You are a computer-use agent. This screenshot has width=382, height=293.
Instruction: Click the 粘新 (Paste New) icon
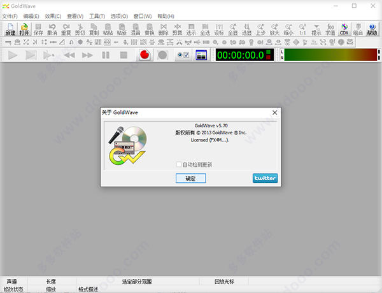(x=122, y=29)
